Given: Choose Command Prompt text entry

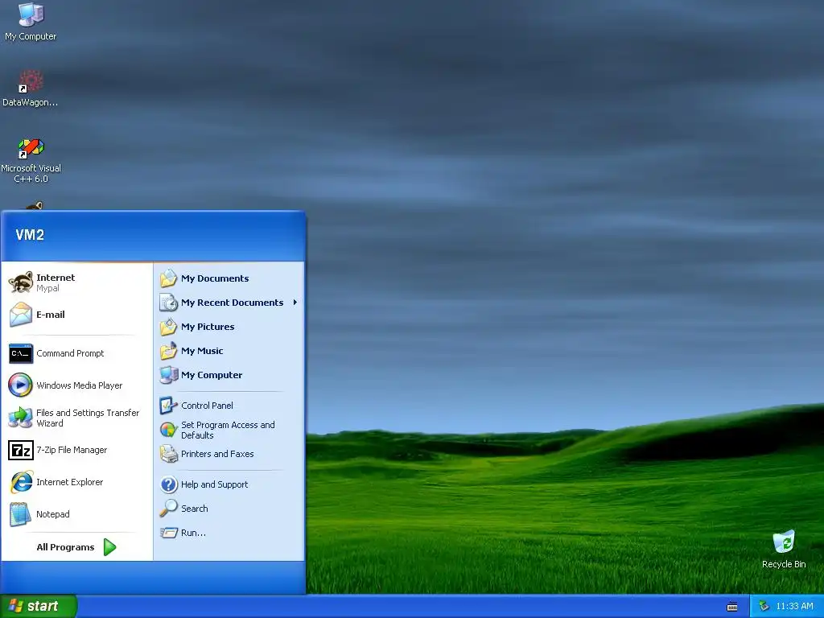Looking at the screenshot, I should [x=70, y=353].
